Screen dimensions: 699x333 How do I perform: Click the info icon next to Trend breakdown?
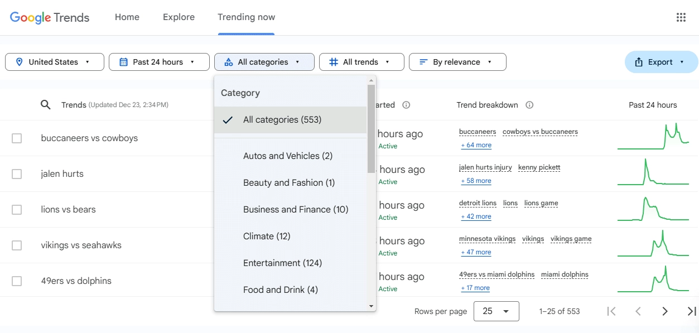tap(529, 105)
